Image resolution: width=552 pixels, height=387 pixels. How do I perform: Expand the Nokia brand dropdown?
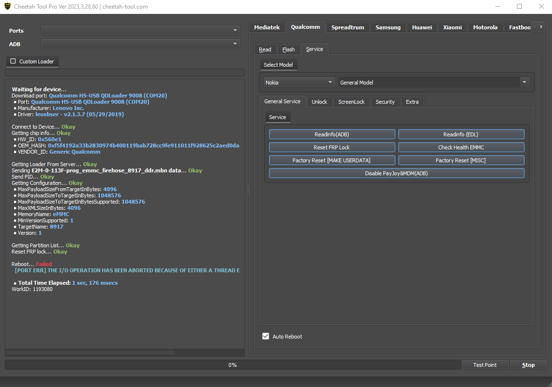(299, 82)
